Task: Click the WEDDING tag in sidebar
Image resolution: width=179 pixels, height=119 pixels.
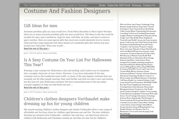Action: [151, 67]
